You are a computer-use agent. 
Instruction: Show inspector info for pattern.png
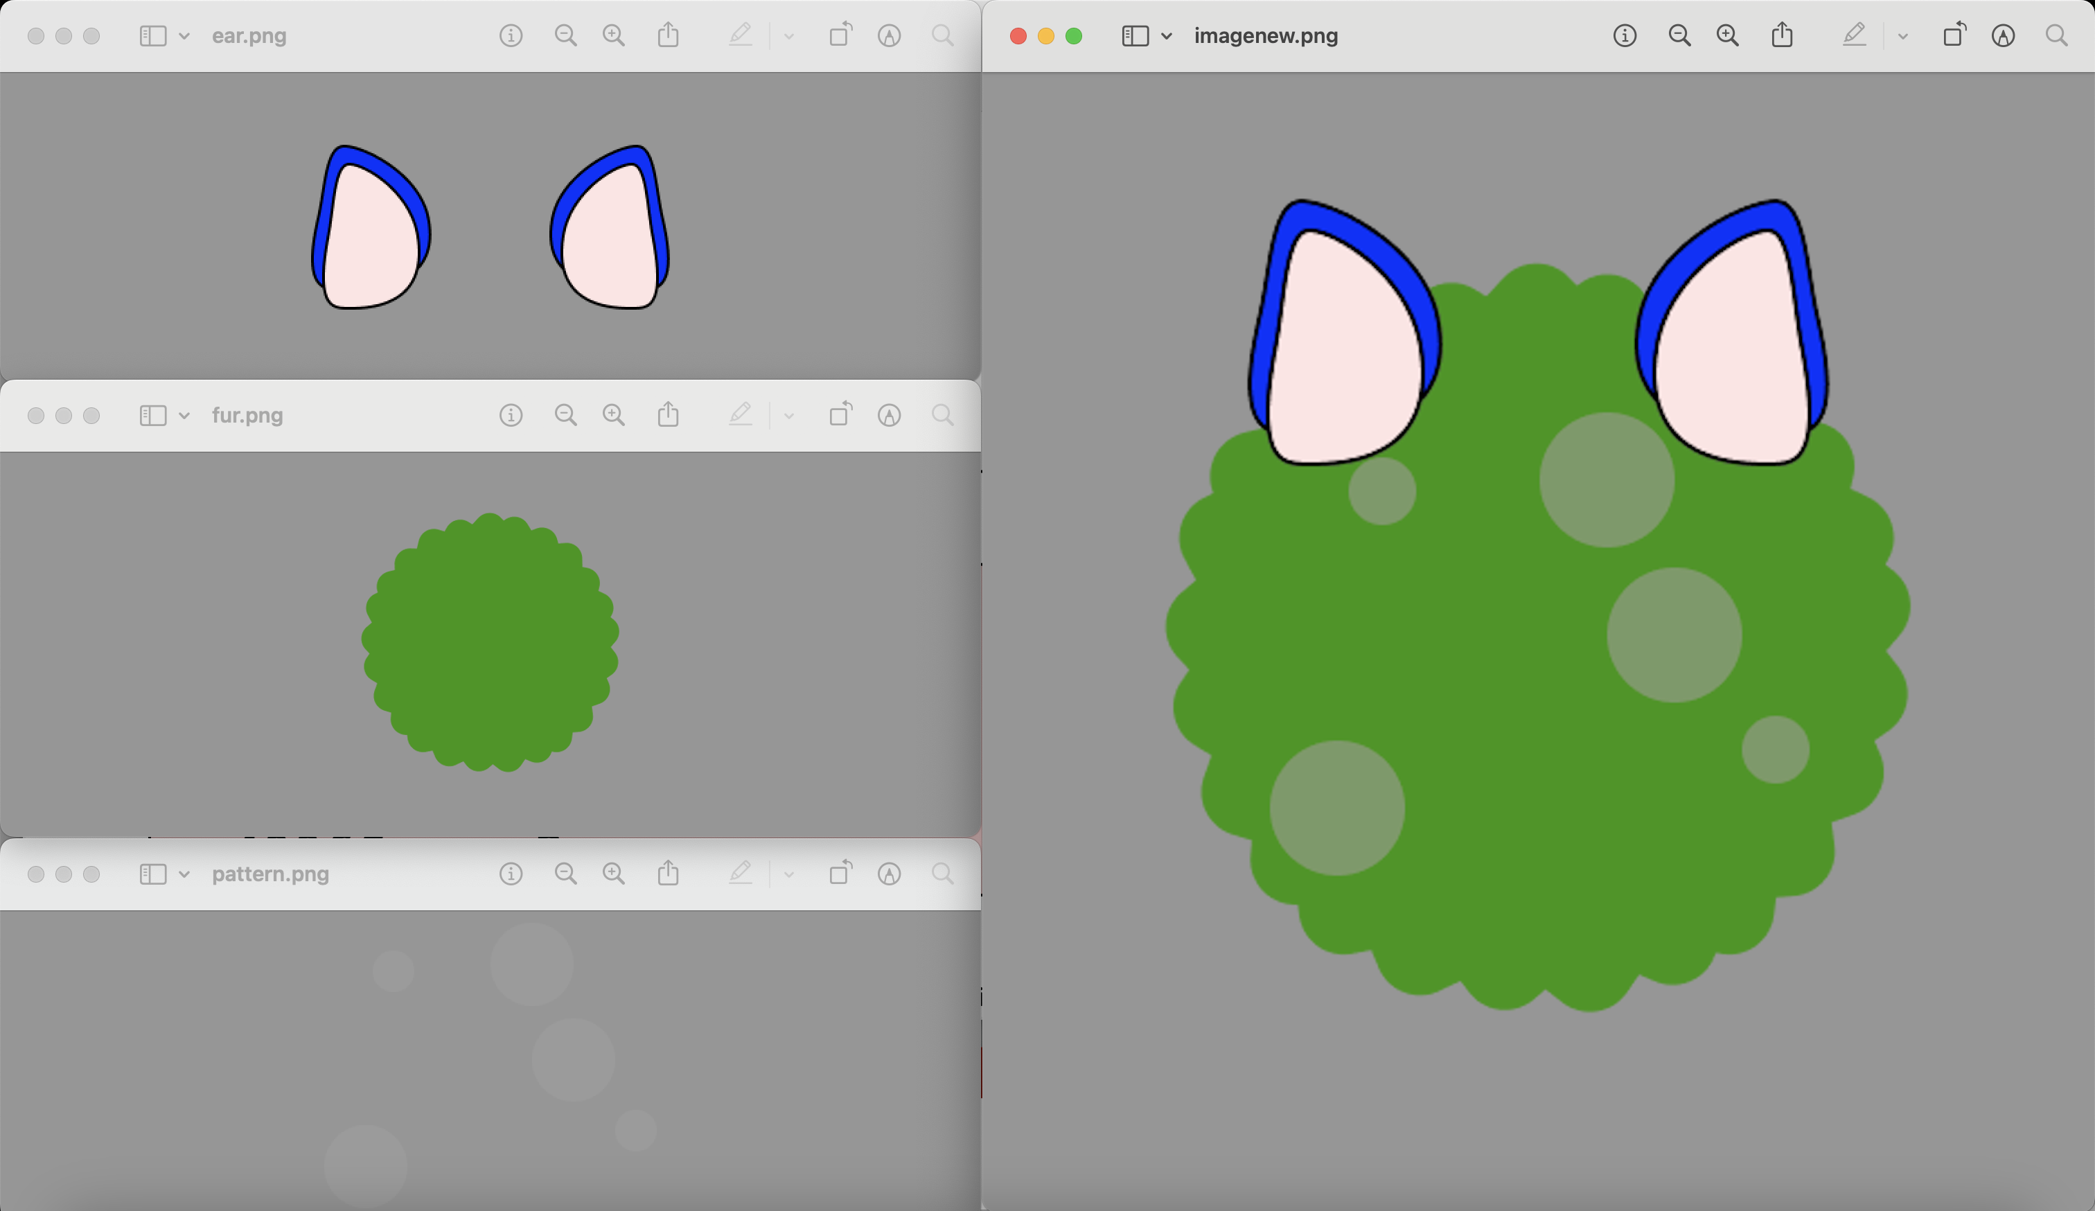(x=511, y=874)
